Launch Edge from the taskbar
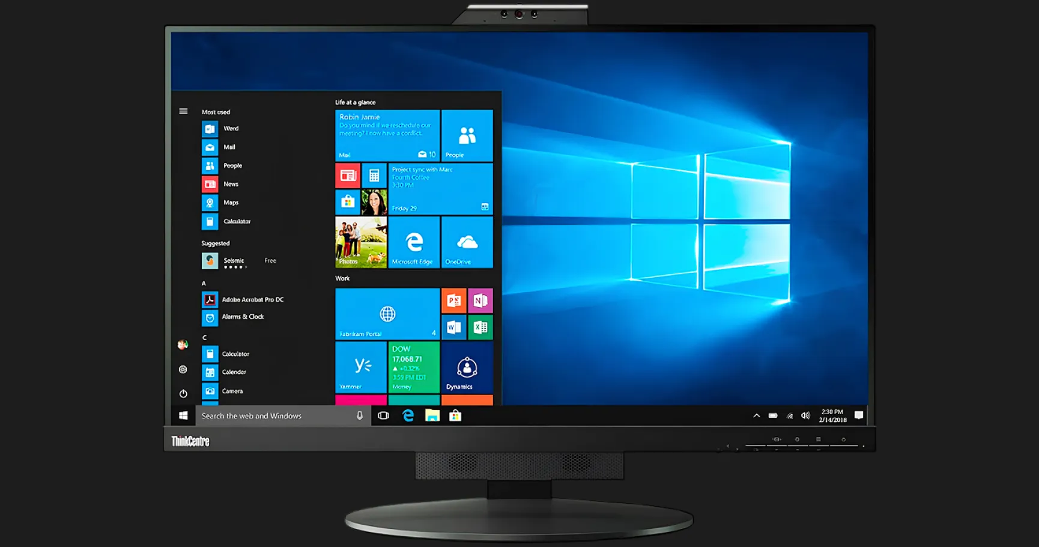 pyautogui.click(x=408, y=416)
